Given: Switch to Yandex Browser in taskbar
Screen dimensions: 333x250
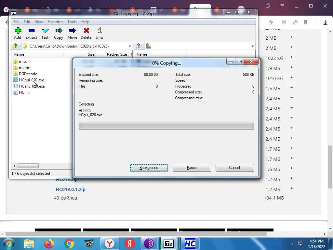Looking at the screenshot, I should (110, 243).
